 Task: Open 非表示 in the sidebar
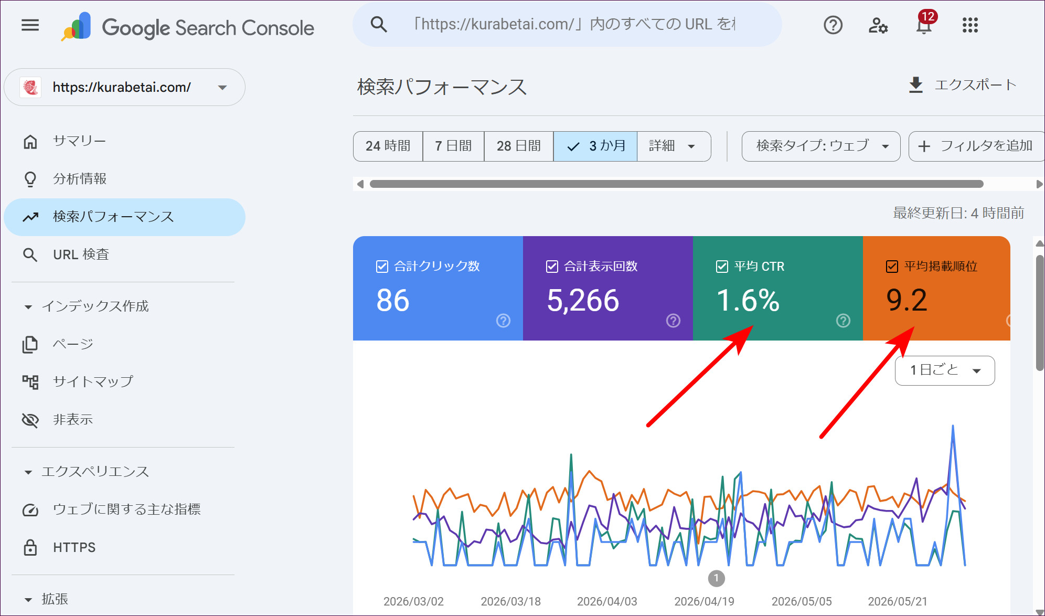[x=124, y=420]
